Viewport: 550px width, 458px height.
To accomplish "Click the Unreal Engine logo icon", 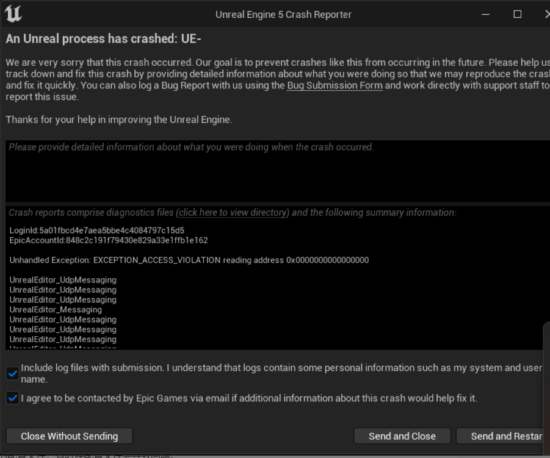I will [x=13, y=14].
